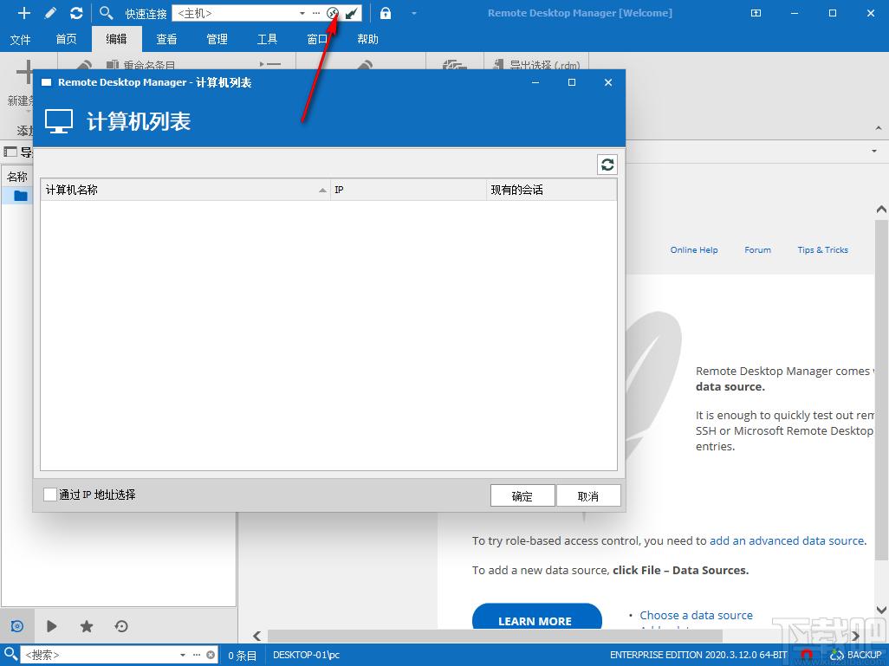
Task: Click add an advanced data source link
Action: [x=787, y=540]
